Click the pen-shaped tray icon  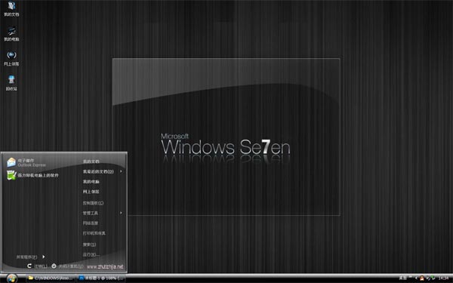(428, 278)
